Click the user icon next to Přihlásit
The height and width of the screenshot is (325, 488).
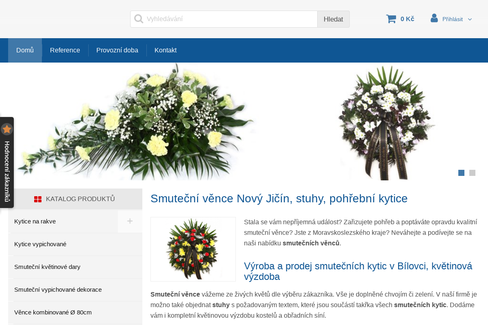click(x=434, y=18)
